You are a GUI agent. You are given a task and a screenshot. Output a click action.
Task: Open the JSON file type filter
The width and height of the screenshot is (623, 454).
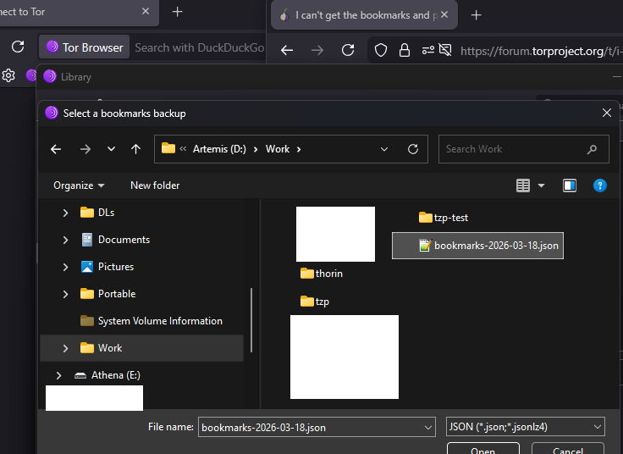pos(526,427)
